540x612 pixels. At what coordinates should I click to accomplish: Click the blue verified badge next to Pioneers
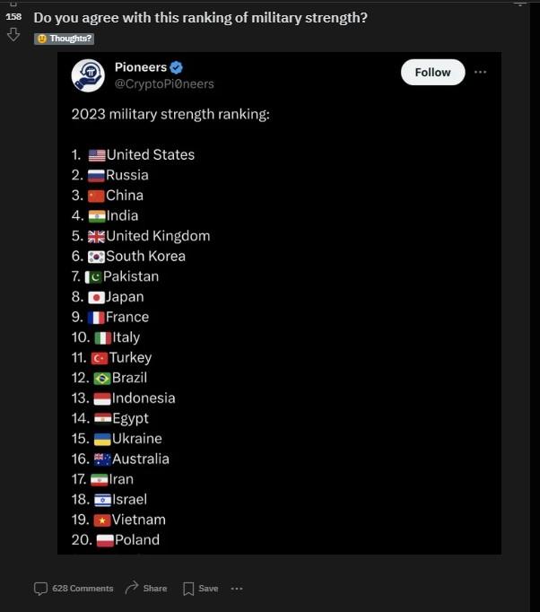point(177,67)
